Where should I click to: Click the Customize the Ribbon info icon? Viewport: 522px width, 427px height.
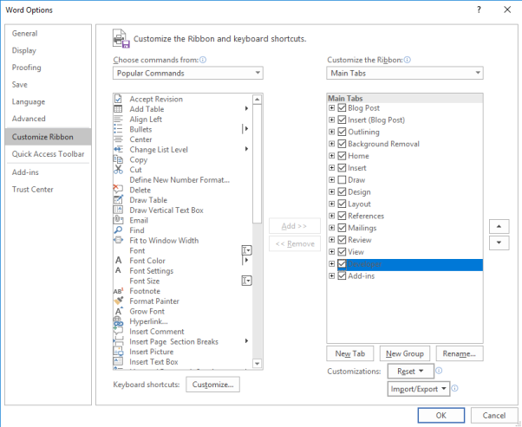(408, 60)
